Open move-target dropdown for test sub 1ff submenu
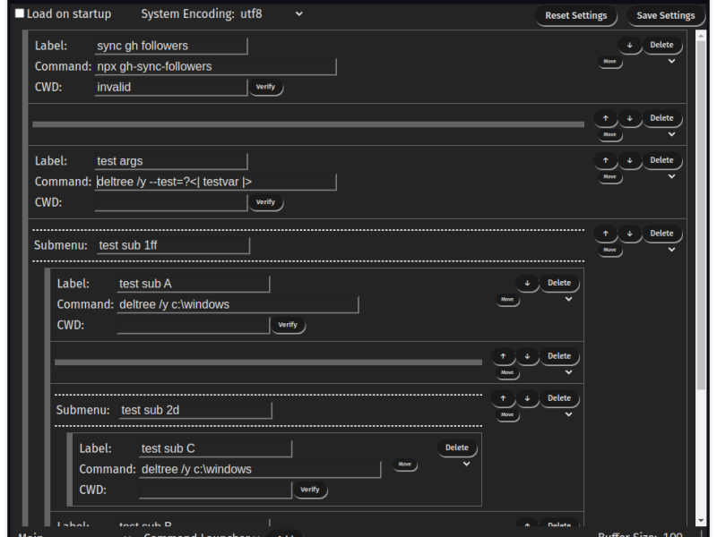Viewport: 717px width, 537px height. (671, 250)
